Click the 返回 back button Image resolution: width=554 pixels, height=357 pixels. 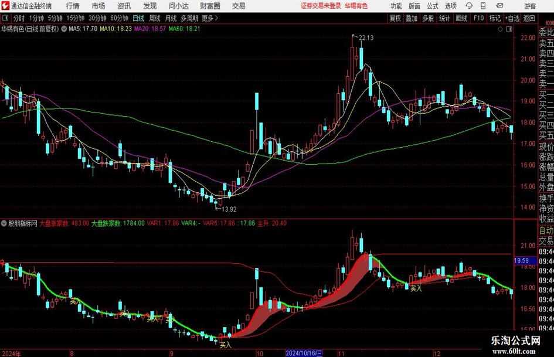pyautogui.click(x=529, y=18)
